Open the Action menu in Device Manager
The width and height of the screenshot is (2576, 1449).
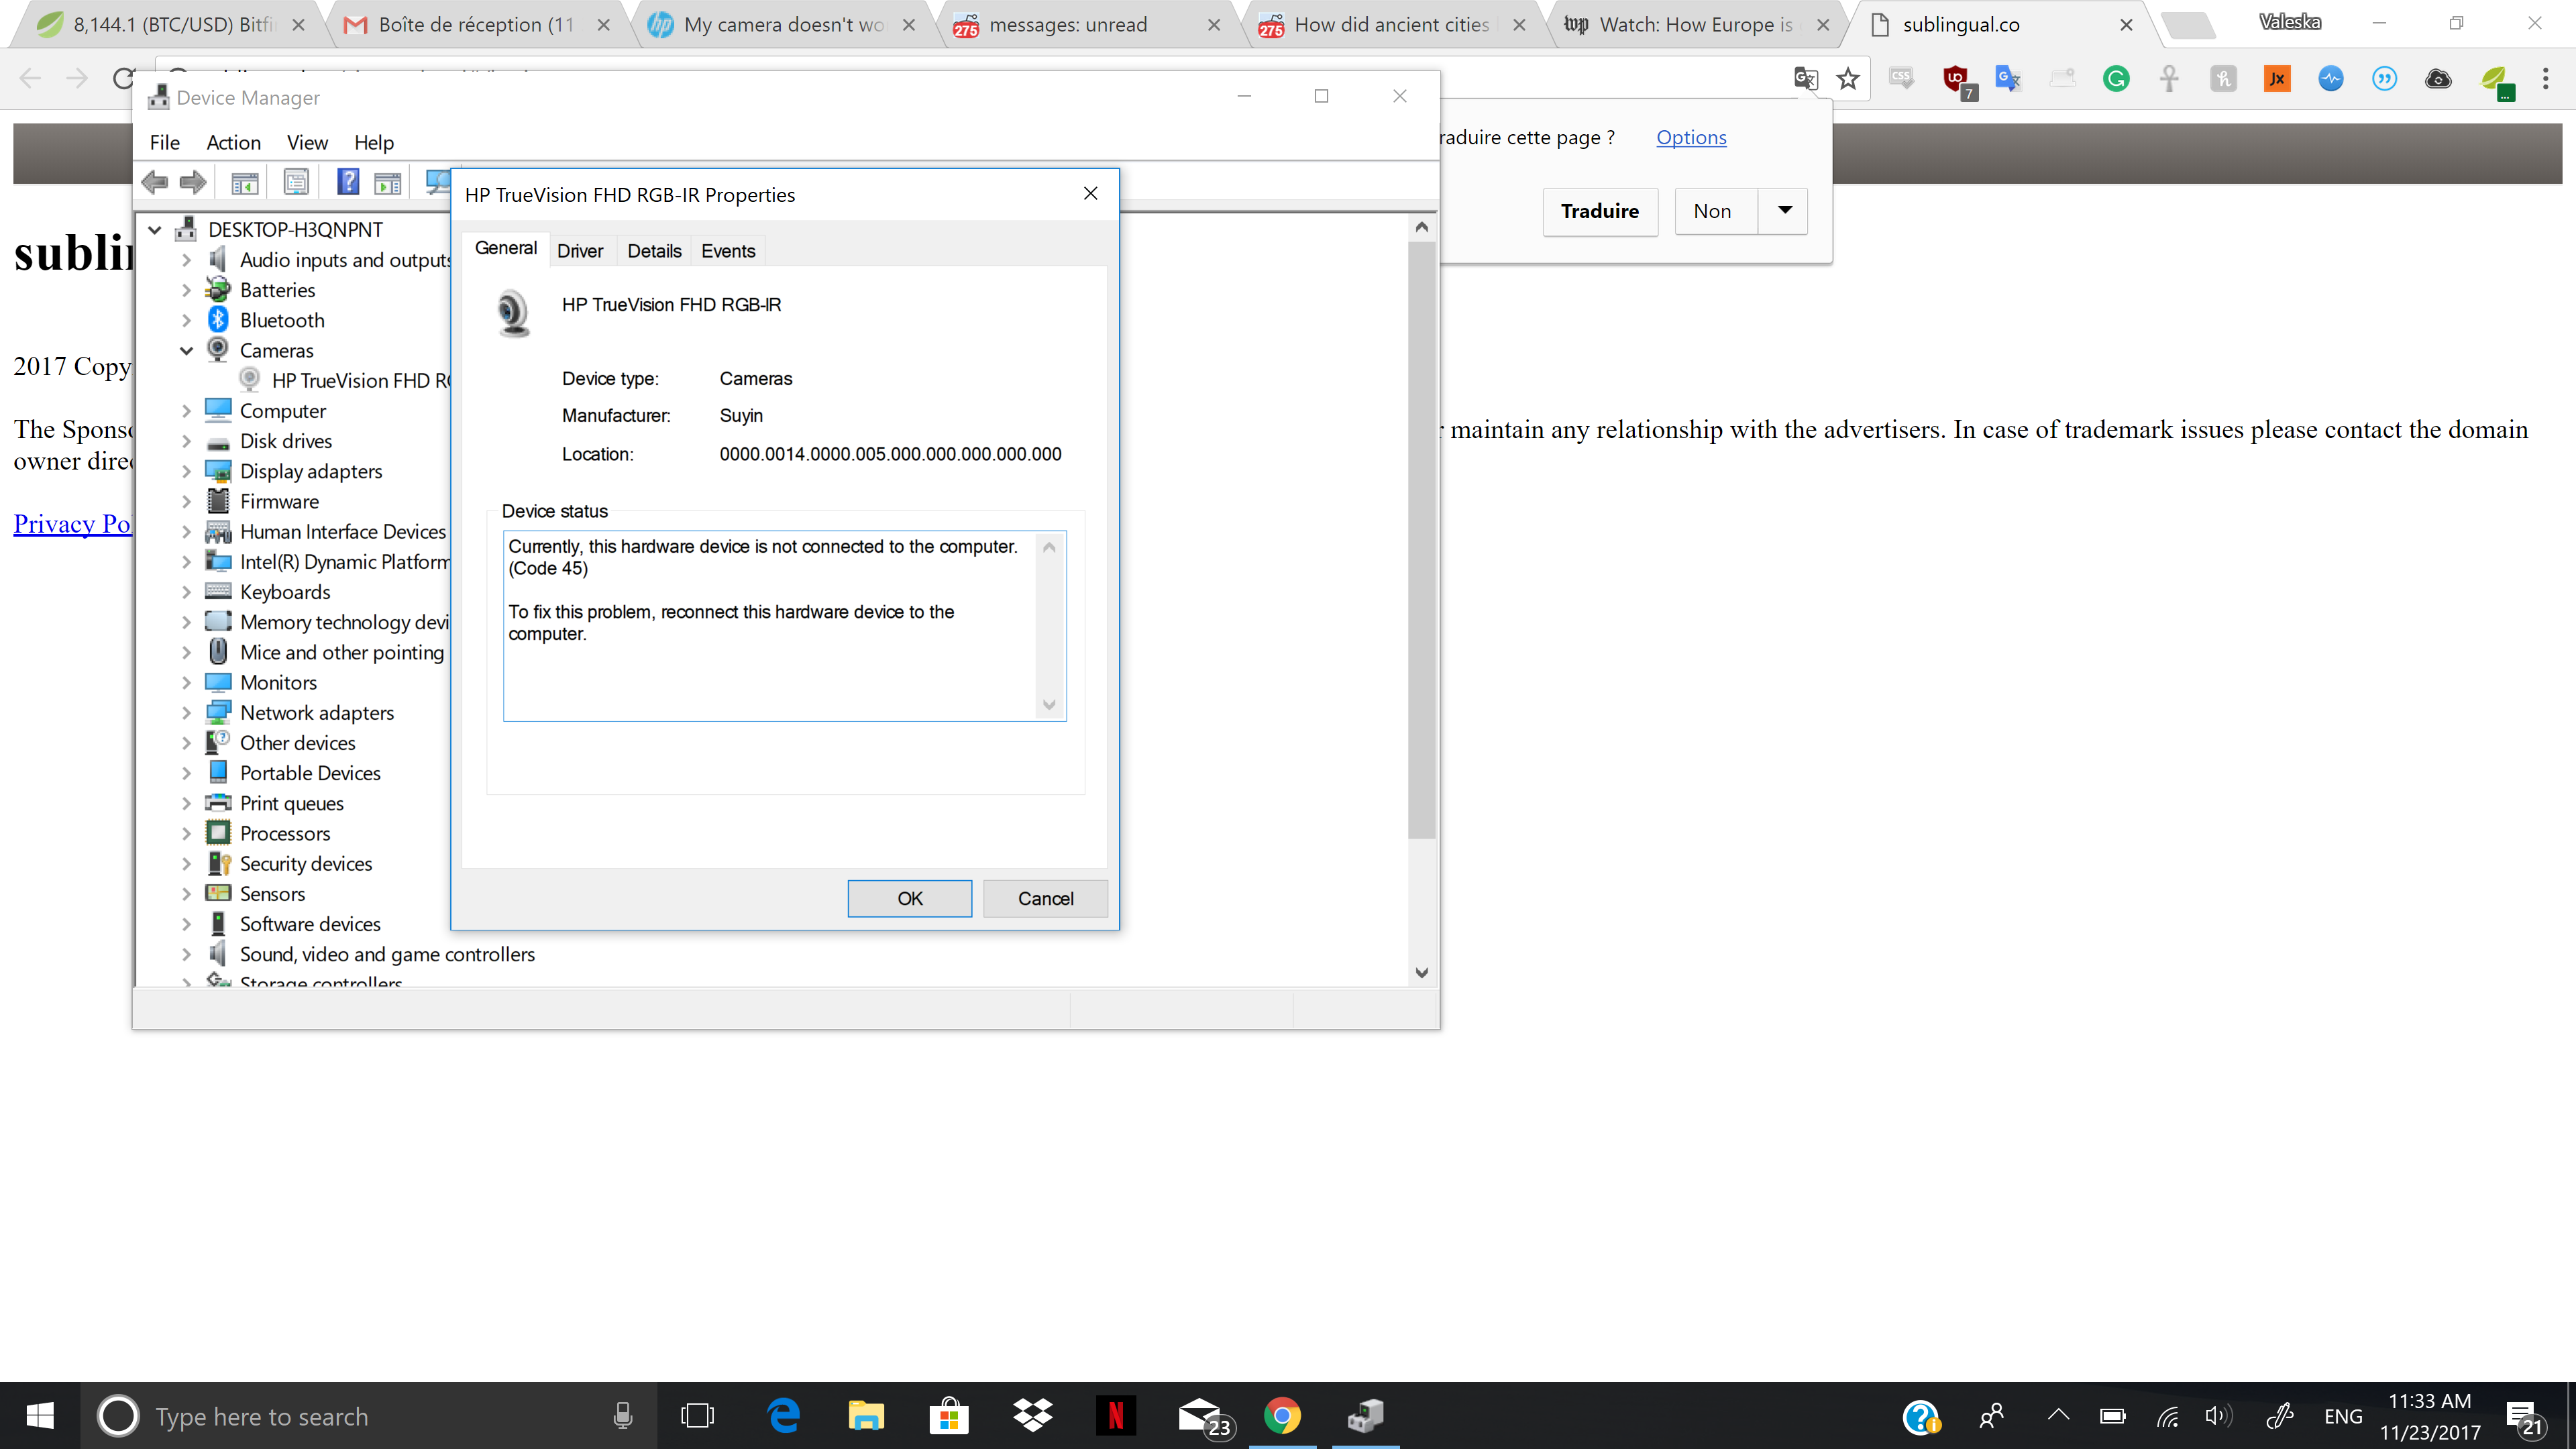233,142
